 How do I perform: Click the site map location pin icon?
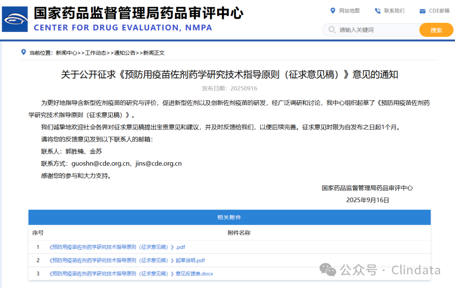(333, 11)
